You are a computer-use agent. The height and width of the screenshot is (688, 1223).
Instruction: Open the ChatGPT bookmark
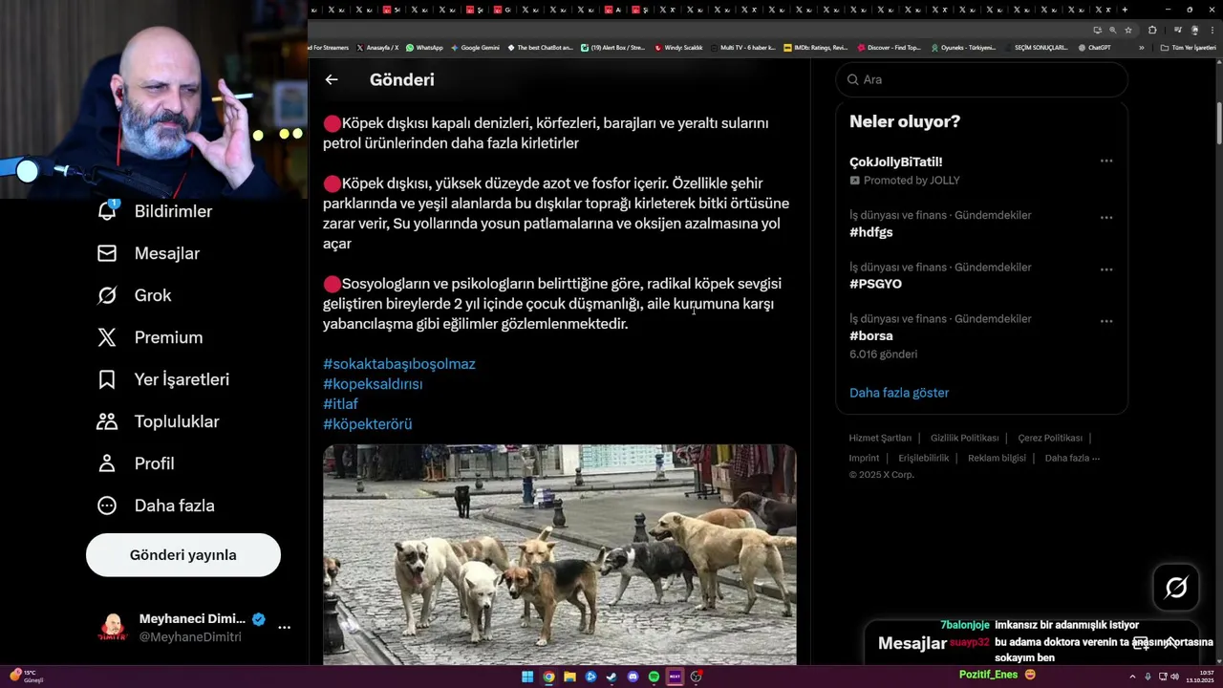[1095, 47]
